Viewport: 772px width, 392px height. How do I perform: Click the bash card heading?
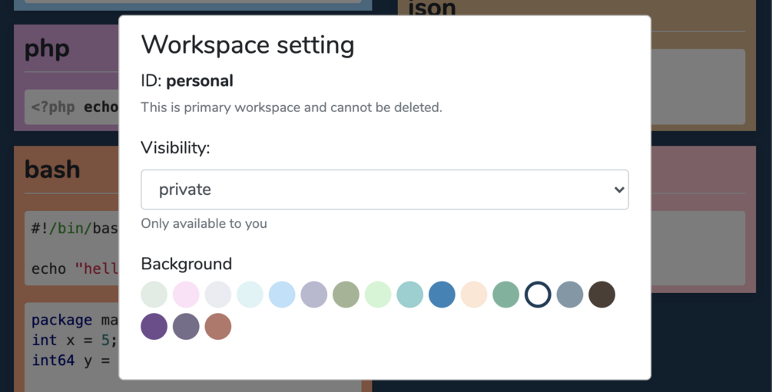52,169
